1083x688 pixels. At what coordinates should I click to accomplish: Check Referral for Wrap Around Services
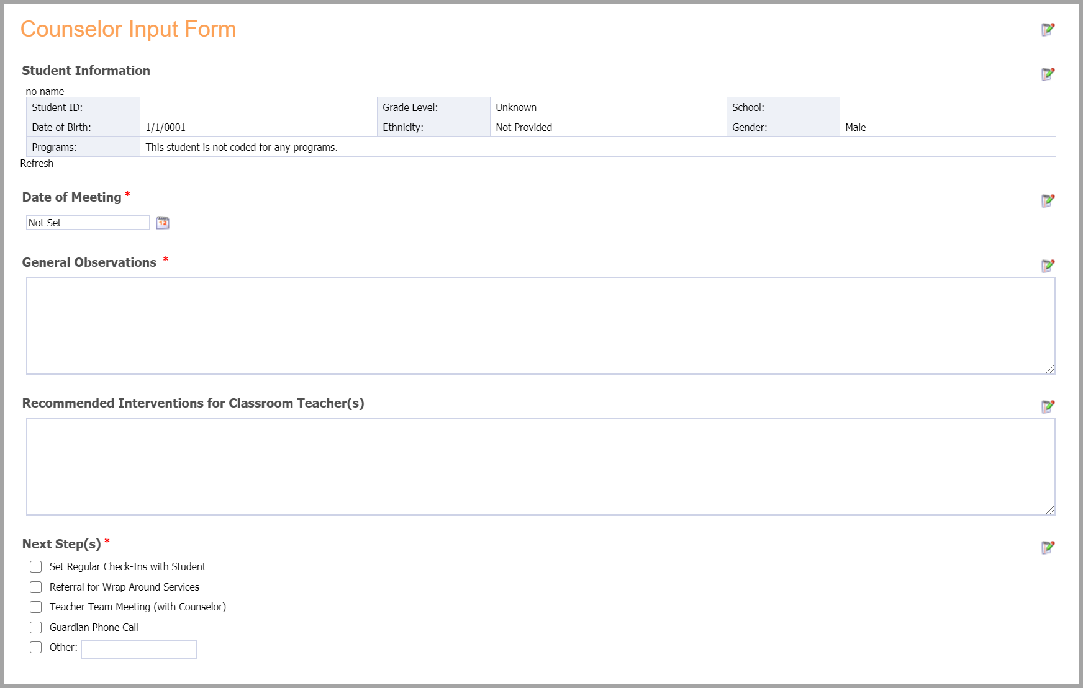pyautogui.click(x=36, y=587)
